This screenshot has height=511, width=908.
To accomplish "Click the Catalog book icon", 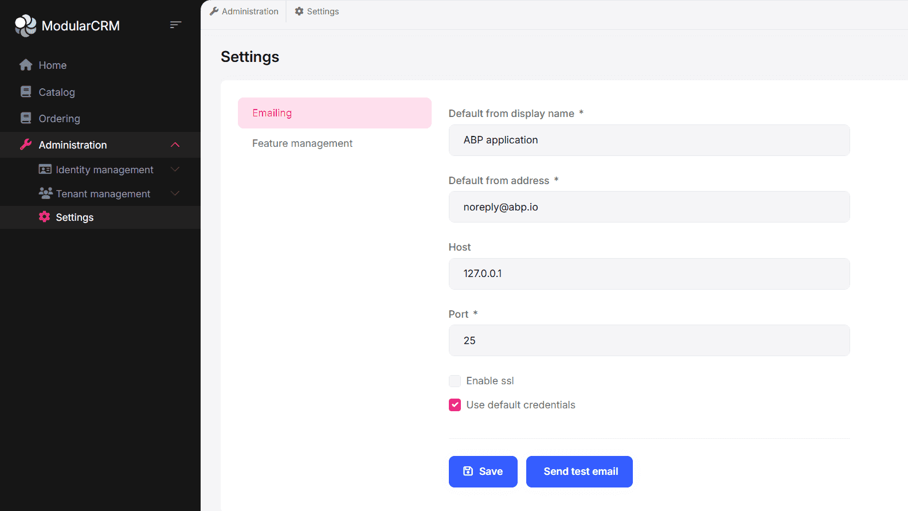I will [x=26, y=92].
